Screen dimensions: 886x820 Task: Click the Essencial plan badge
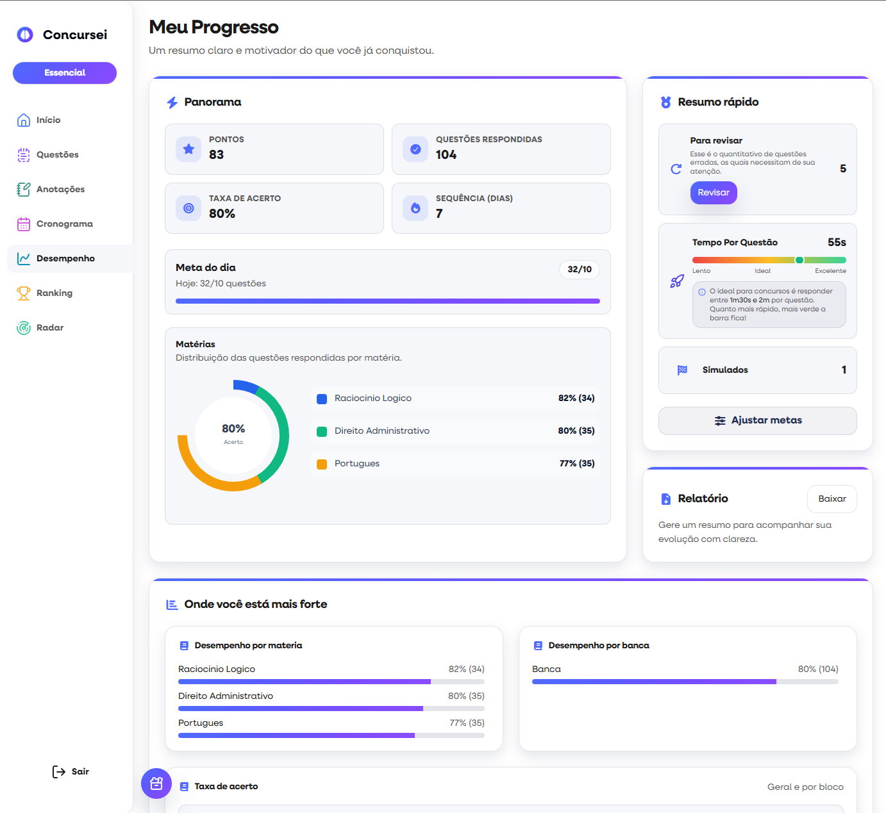pos(65,73)
